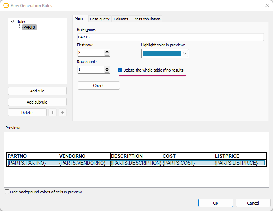This screenshot has height=211, width=273.
Task: Toggle Delete the whole table if no results
Action: coord(120,70)
